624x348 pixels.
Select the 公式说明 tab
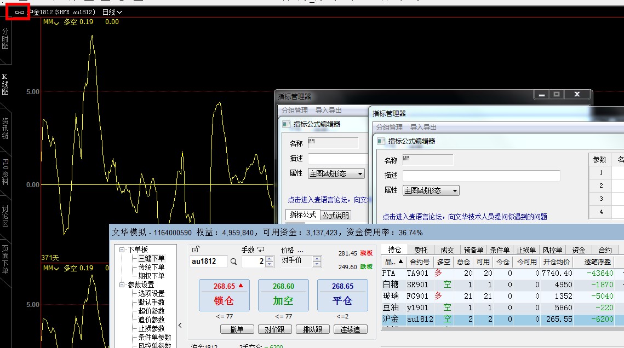pyautogui.click(x=335, y=215)
